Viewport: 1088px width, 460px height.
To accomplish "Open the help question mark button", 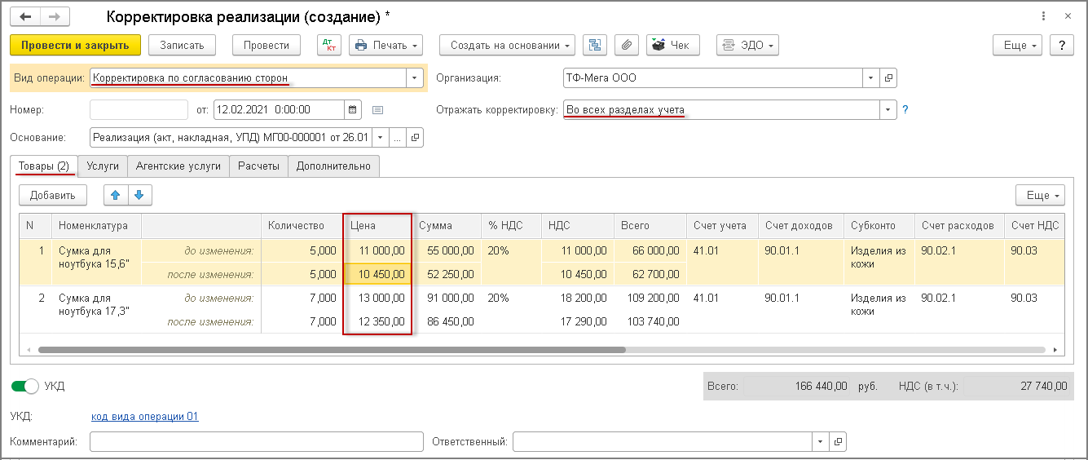I will (1062, 45).
